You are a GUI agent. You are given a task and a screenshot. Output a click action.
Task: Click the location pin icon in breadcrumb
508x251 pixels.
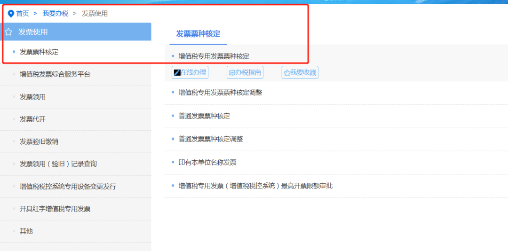11,14
